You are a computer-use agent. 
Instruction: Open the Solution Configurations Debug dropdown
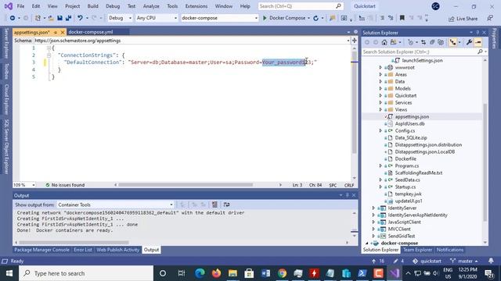point(120,18)
